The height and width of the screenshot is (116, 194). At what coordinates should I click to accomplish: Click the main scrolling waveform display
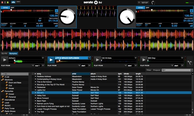coord(97,40)
